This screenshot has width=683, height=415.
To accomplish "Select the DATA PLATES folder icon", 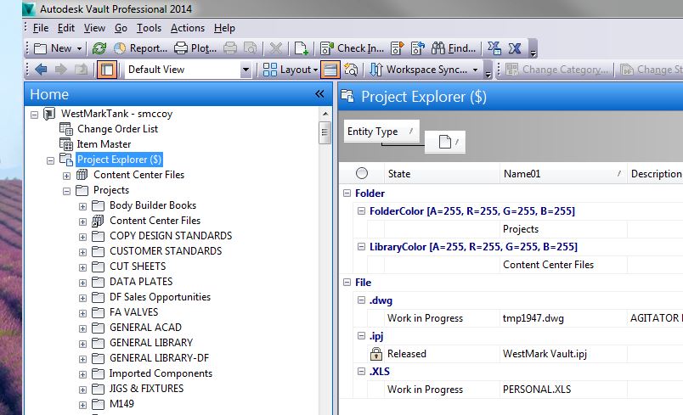I will pos(99,282).
